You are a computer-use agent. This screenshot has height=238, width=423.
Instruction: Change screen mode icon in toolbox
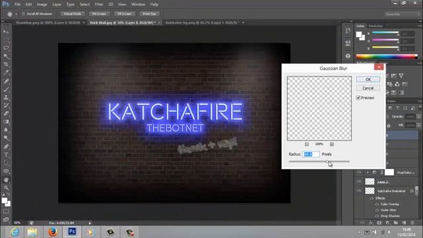click(6, 219)
